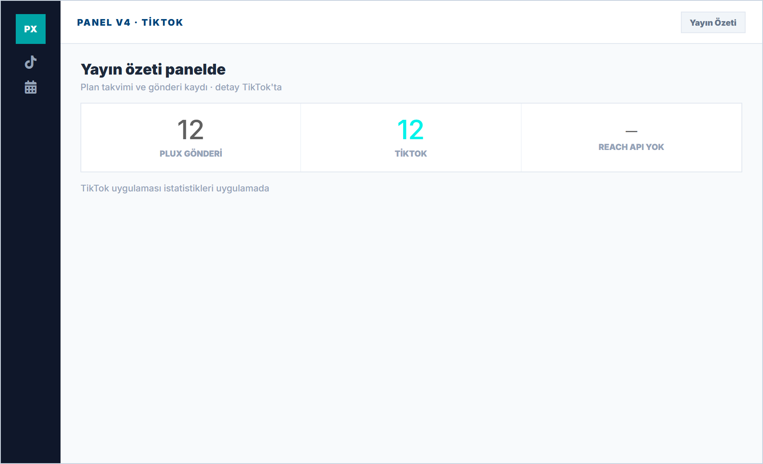
Task: Select the TİKTOK 12 stat card
Action: 411,138
